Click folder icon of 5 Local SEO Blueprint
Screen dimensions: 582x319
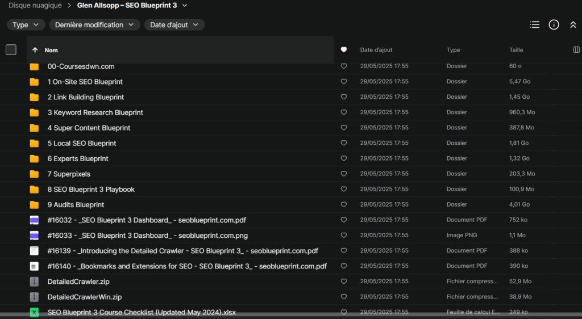[x=34, y=144]
